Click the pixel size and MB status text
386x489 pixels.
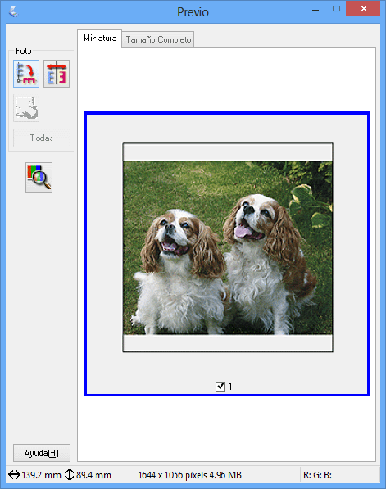tap(189, 475)
